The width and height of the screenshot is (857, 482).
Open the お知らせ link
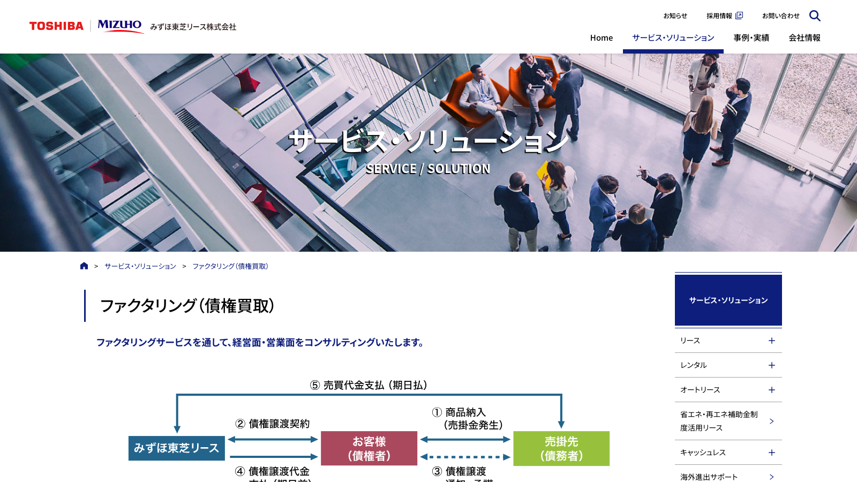coord(675,16)
